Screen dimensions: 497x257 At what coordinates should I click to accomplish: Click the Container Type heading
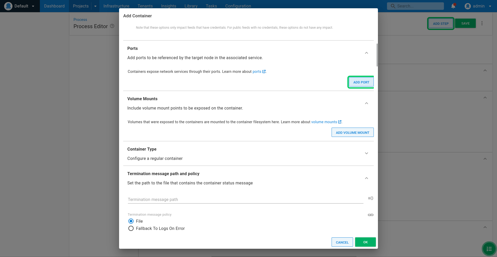pos(142,149)
